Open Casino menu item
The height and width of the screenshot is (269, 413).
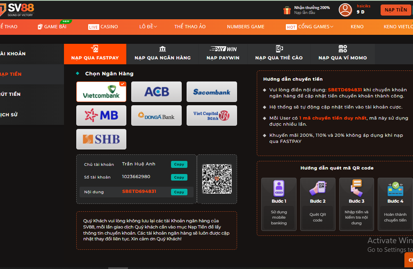(109, 27)
